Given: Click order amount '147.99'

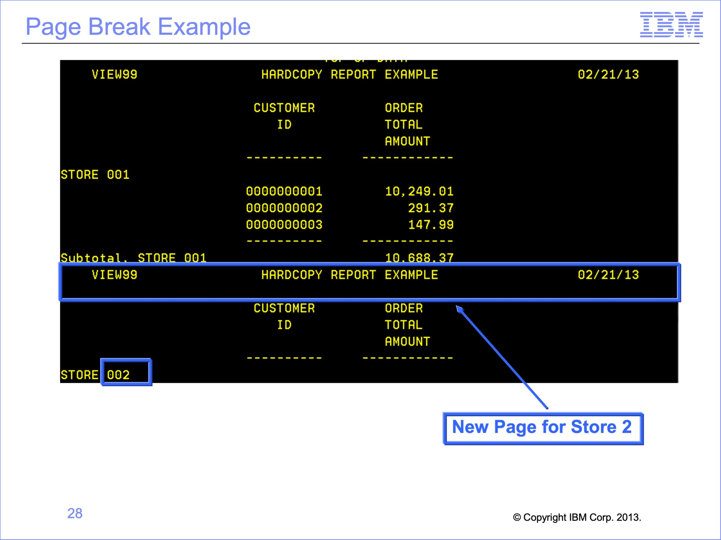Looking at the screenshot, I should [431, 225].
